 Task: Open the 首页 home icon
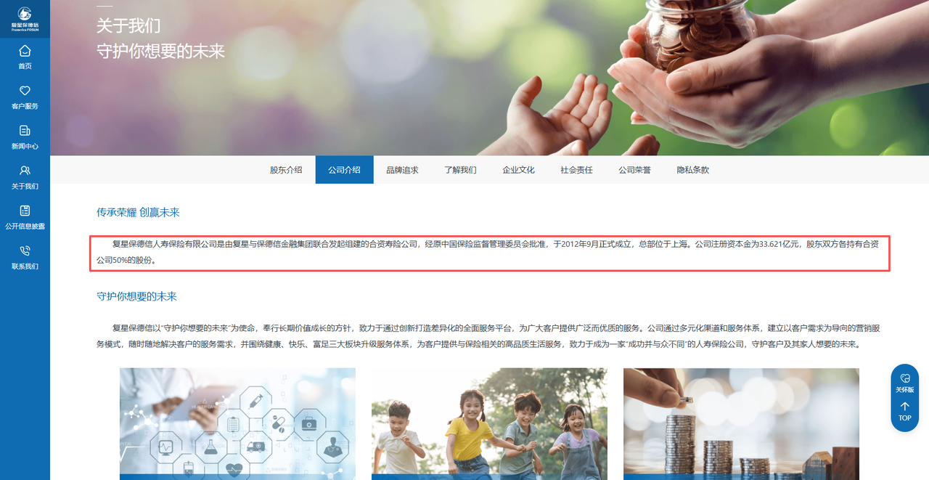point(25,51)
